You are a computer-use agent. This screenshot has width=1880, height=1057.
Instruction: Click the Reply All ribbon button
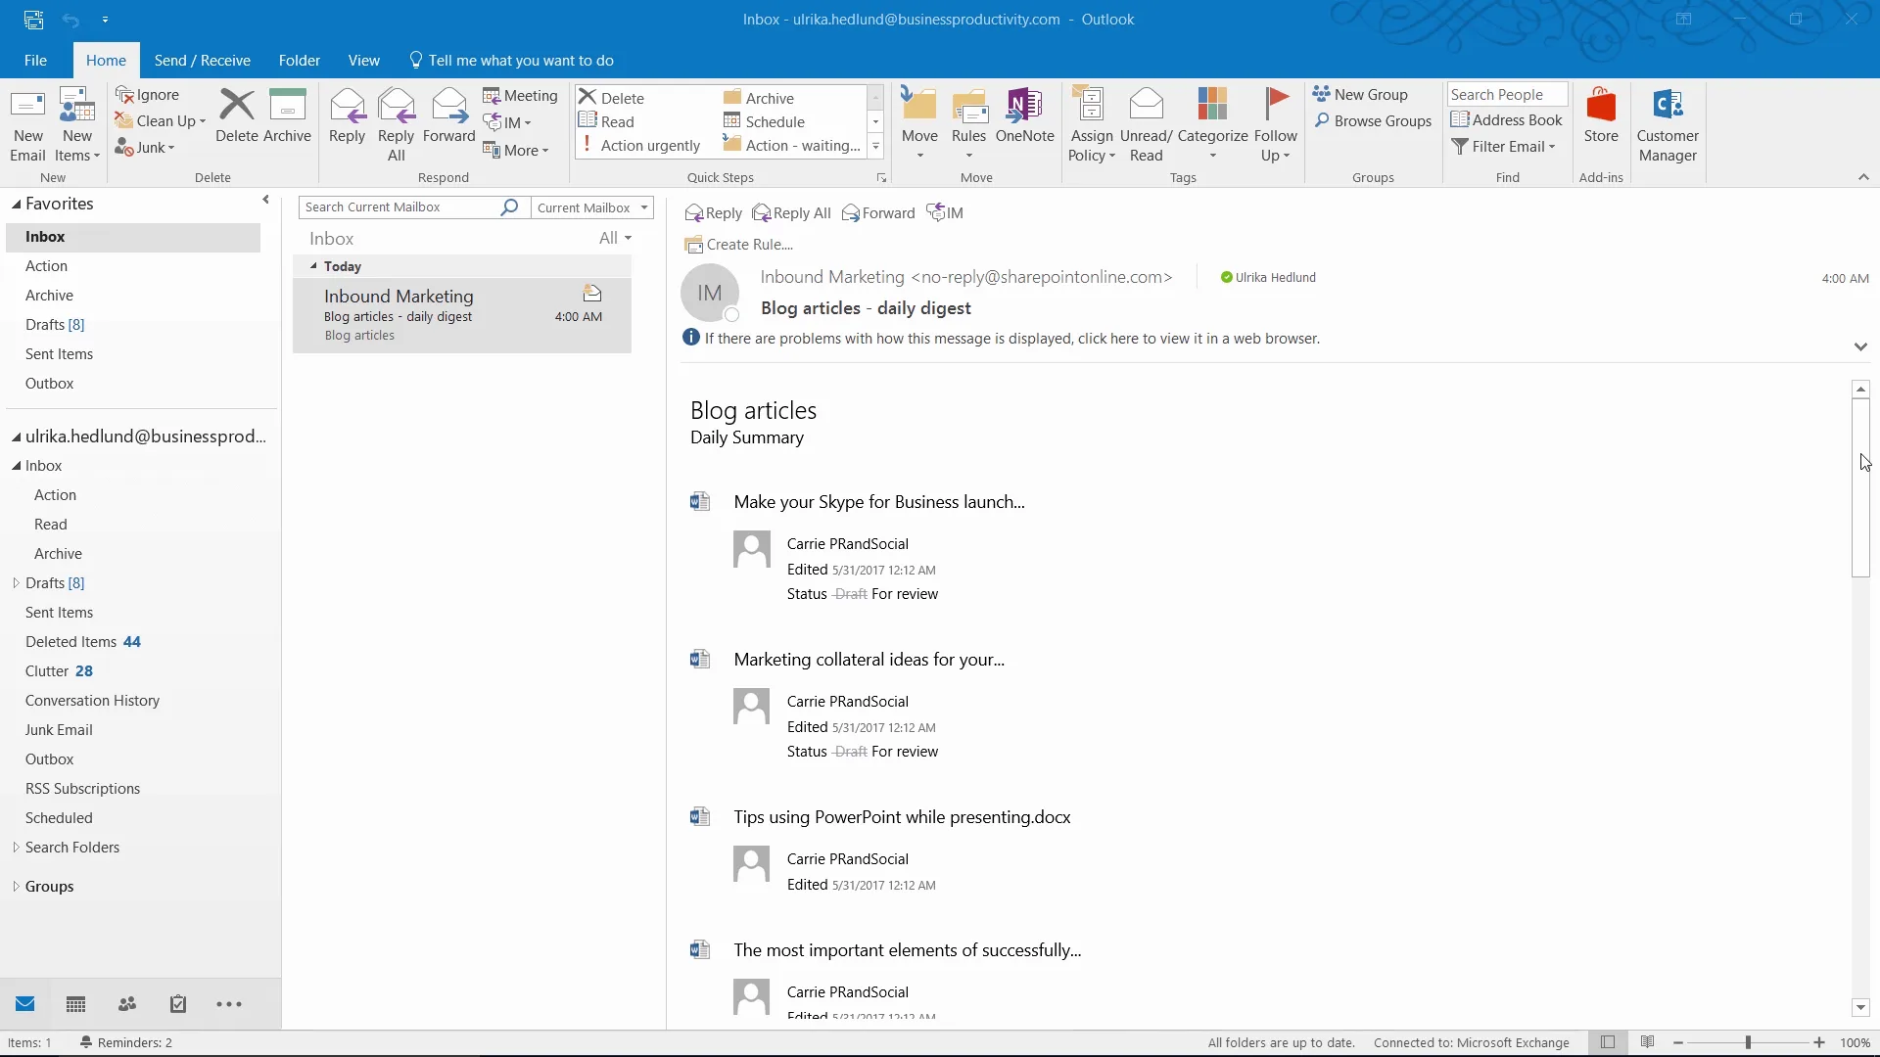click(x=396, y=125)
